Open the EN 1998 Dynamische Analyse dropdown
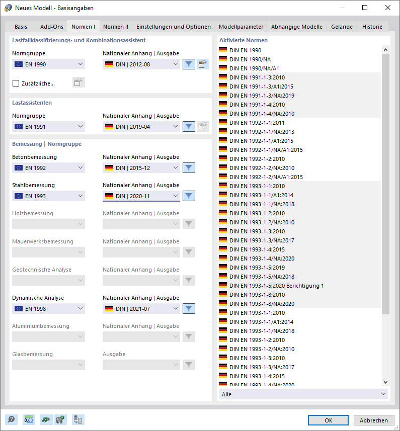This screenshot has height=431, width=400. (48, 309)
